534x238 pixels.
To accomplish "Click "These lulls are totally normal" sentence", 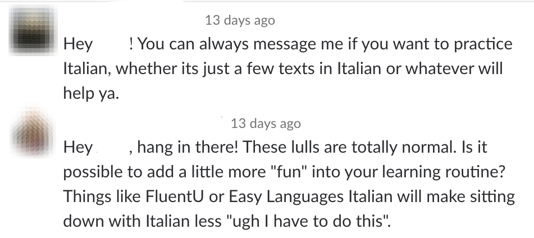I will point(349,148).
